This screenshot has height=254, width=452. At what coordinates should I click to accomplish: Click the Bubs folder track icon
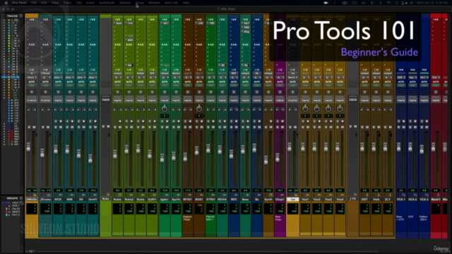pyautogui.click(x=108, y=195)
